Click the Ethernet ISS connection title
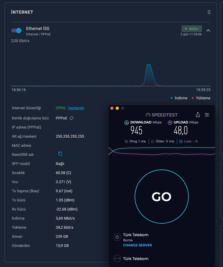 tap(38, 28)
